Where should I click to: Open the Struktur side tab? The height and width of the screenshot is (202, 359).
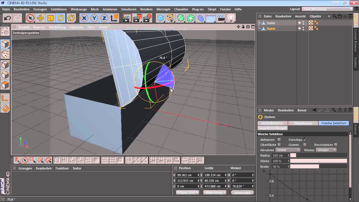[356, 62]
